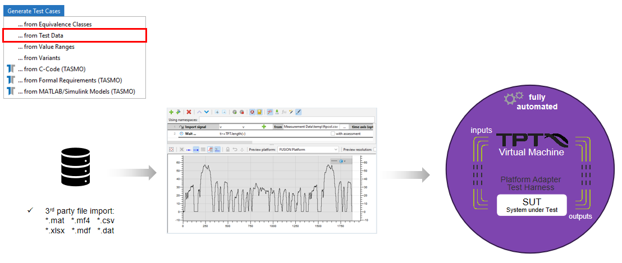The image size is (622, 263).
Task: Click the green plus add step icon
Action: pos(171,112)
